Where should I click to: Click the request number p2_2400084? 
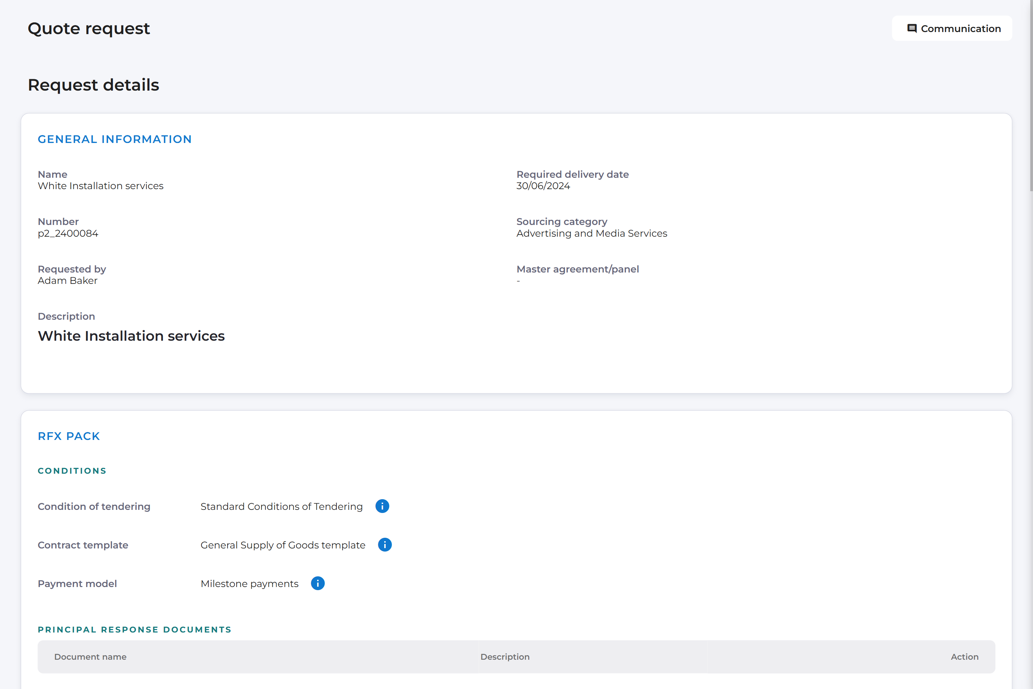click(x=68, y=233)
